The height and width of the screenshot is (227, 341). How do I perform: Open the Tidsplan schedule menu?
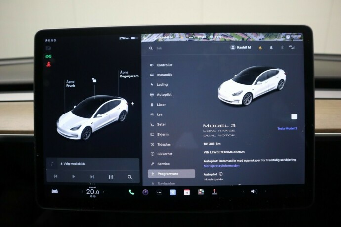pyautogui.click(x=161, y=144)
